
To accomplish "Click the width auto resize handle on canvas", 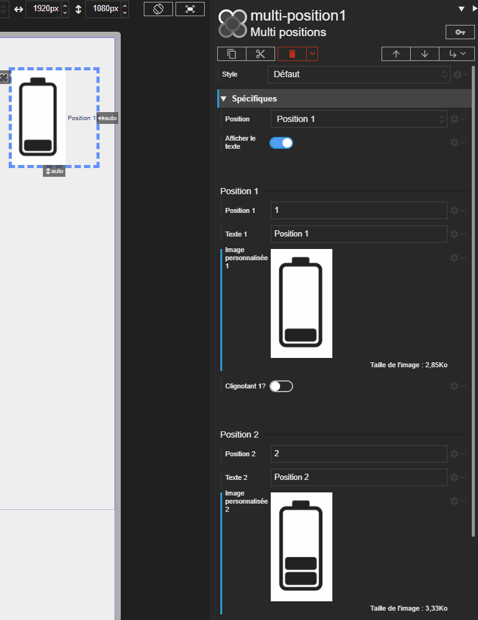I will pyautogui.click(x=107, y=118).
